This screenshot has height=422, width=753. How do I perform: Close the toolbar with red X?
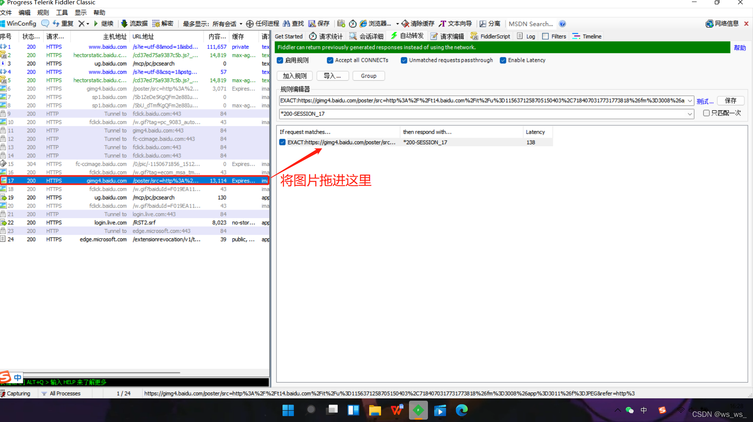point(746,24)
